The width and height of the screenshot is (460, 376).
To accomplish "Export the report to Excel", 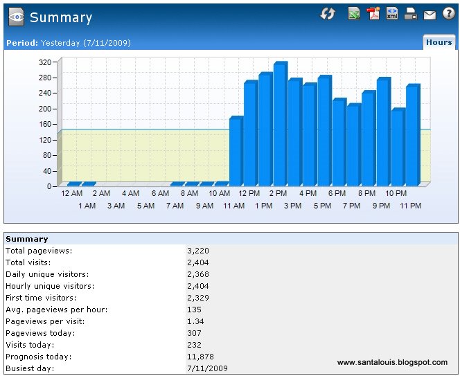I will click(354, 14).
